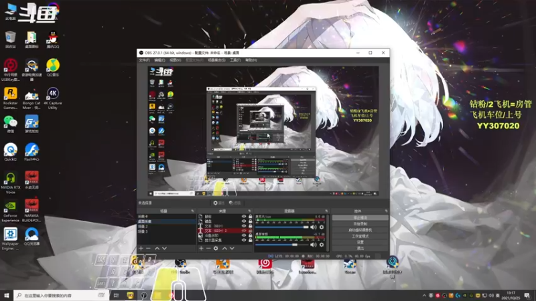Pop out the Sources dock via header icon
Image resolution: width=536 pixels, height=301 pixels.
pos(249,211)
